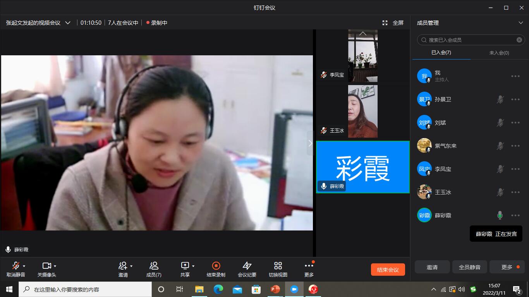This screenshot has height=297, width=529.
Task: Turn off camera with 关摄像头
Action: tap(47, 269)
